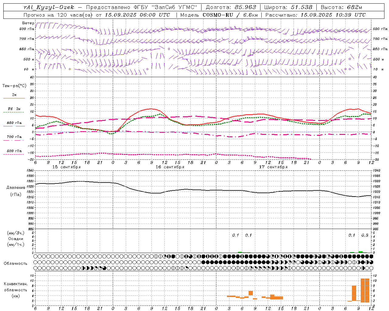
Task: Click the station name rAl_Kyzyl-Ozek in header
Action: pyautogui.click(x=49, y=7)
